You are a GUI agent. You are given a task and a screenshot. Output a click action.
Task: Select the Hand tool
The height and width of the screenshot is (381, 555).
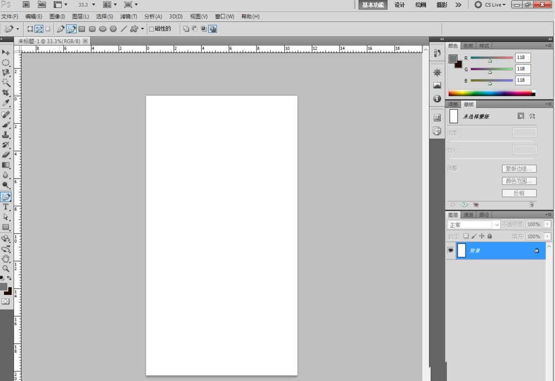pyautogui.click(x=6, y=258)
